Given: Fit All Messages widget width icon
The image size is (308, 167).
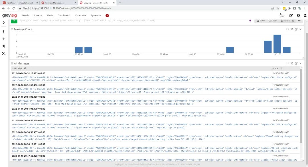Looking at the screenshot, I should click(287, 63).
